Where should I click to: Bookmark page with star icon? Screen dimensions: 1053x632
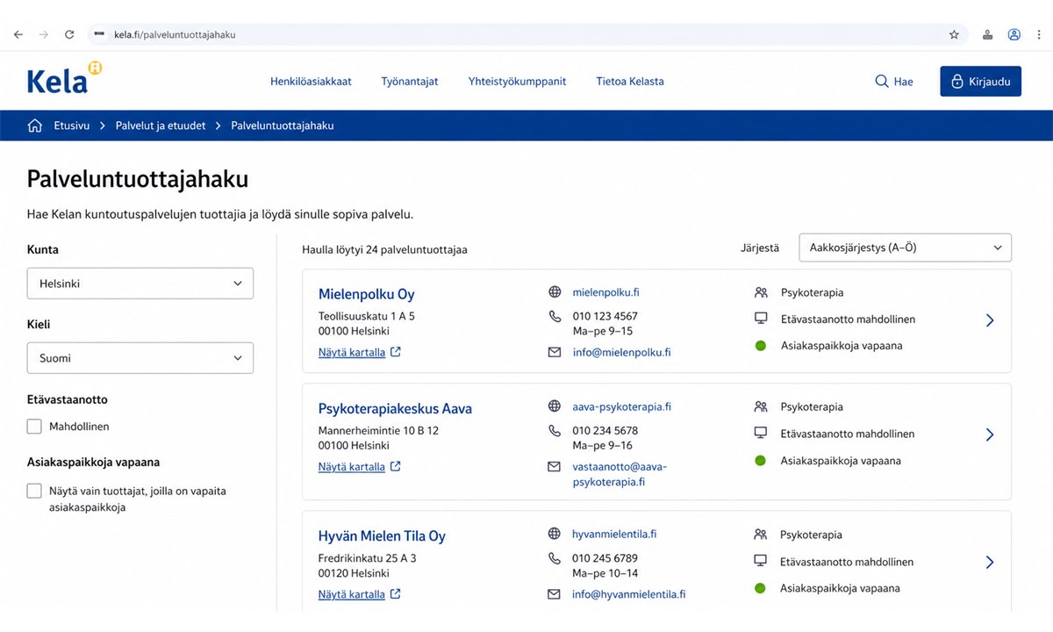(954, 35)
